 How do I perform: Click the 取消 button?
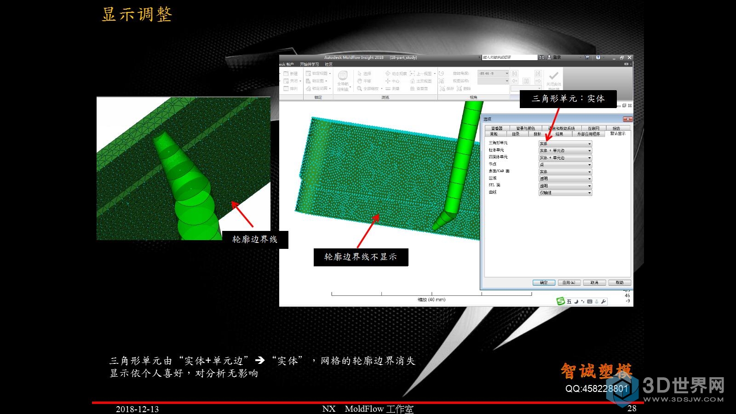pos(594,282)
